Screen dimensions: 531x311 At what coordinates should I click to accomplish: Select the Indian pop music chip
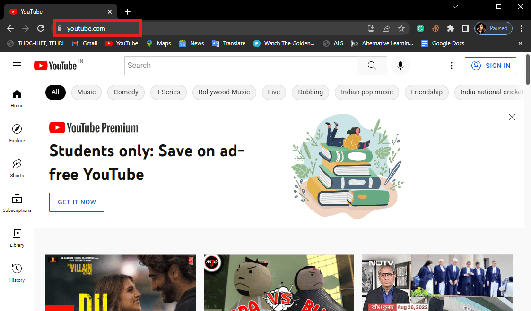(x=367, y=92)
